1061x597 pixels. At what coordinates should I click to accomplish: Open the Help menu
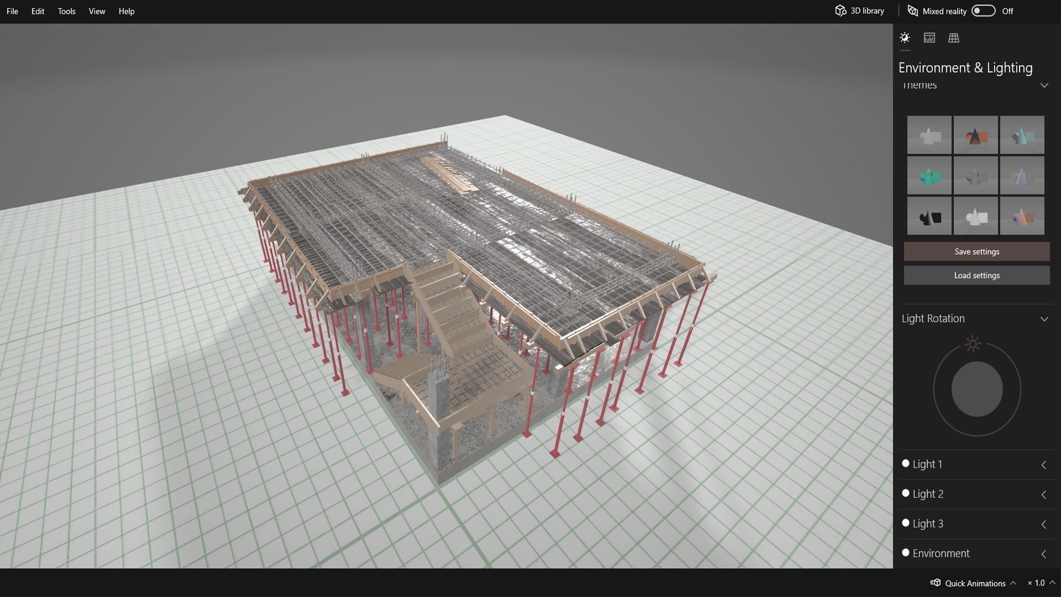click(x=127, y=11)
